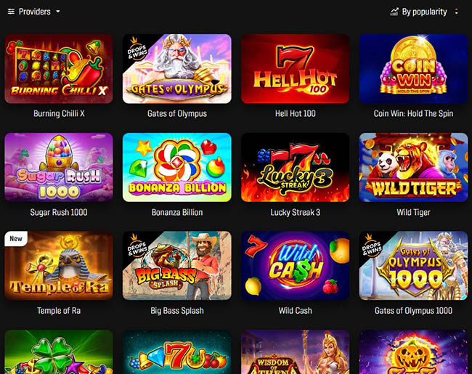Expand the By popularity sort menu
The image size is (472, 374).
click(x=424, y=12)
